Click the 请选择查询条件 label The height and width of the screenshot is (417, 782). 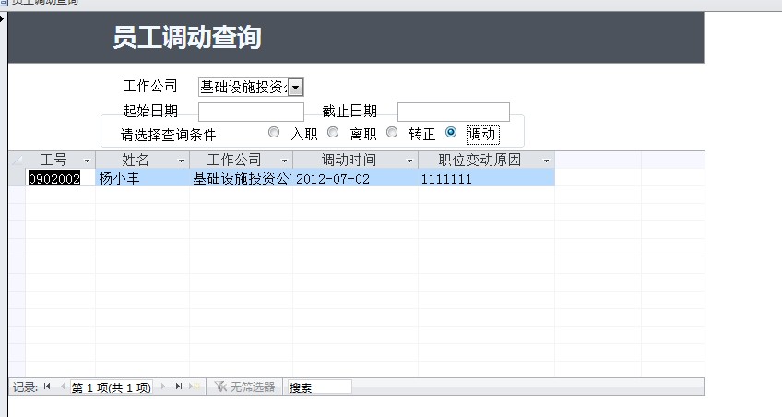pyautogui.click(x=168, y=135)
